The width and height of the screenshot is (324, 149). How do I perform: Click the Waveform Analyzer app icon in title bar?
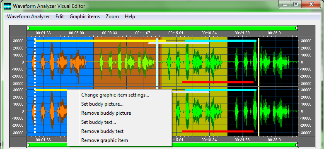7,6
